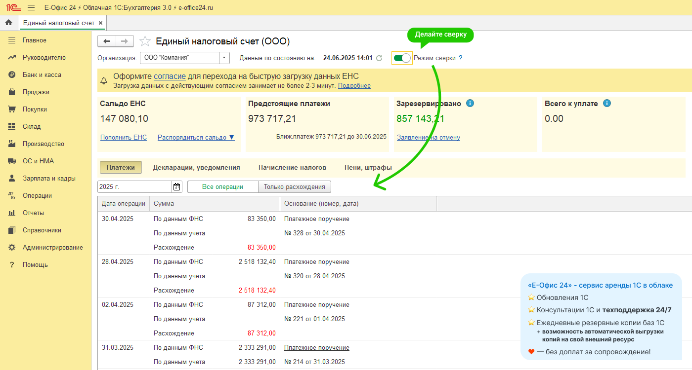Click Предстоящие платежи amount 973 717,21

272,119
